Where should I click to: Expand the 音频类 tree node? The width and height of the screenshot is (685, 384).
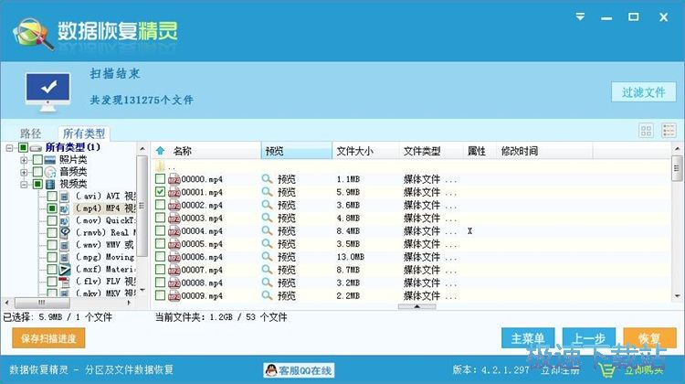point(25,171)
